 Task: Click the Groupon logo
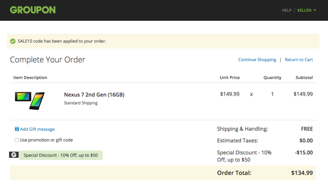[33, 10]
